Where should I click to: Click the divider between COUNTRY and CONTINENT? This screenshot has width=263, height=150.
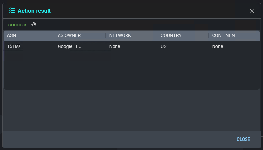point(208,35)
